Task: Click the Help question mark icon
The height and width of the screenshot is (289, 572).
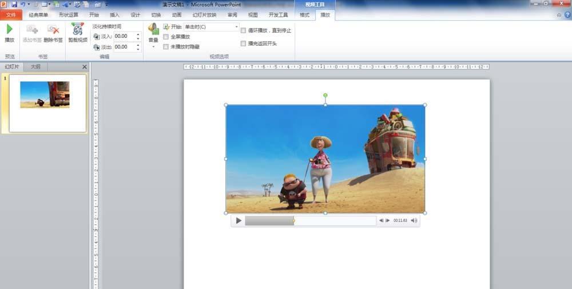Action: click(567, 15)
